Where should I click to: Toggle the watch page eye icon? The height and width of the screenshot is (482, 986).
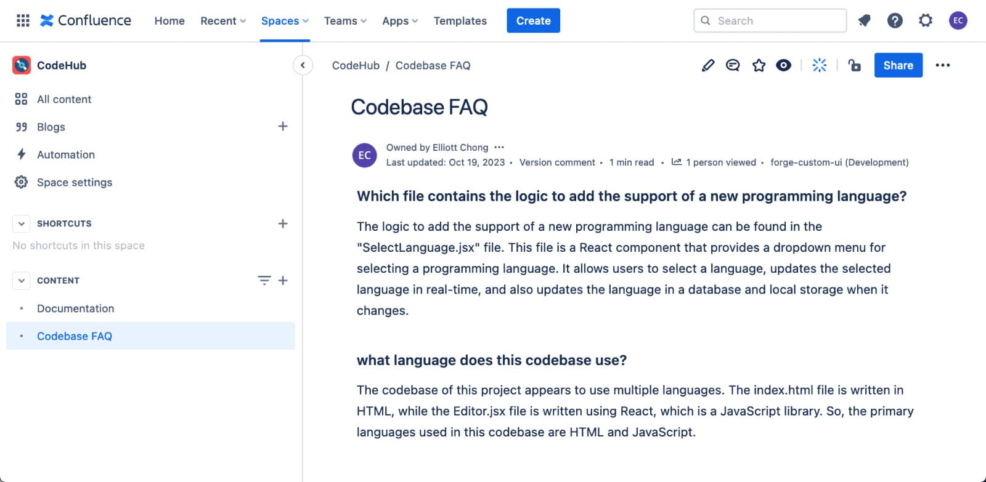[783, 65]
